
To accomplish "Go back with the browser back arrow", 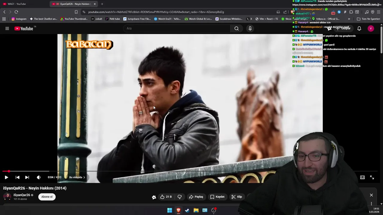I will [4, 12].
